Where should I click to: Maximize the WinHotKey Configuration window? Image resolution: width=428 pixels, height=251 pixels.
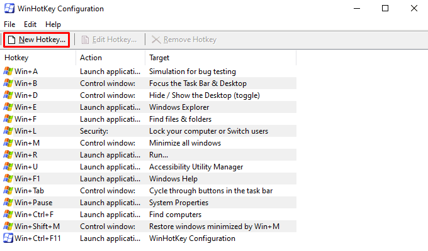click(x=385, y=8)
